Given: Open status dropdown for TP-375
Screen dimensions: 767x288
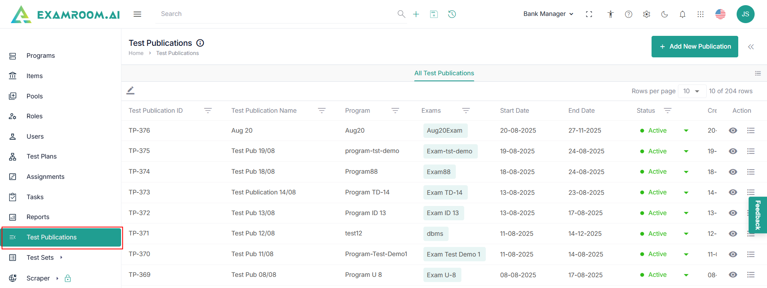Looking at the screenshot, I should [686, 151].
